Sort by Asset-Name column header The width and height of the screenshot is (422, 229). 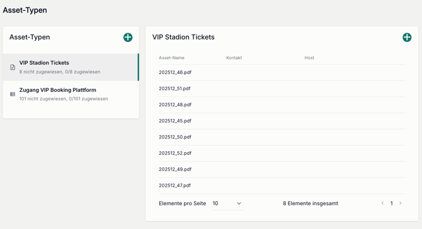click(x=171, y=58)
